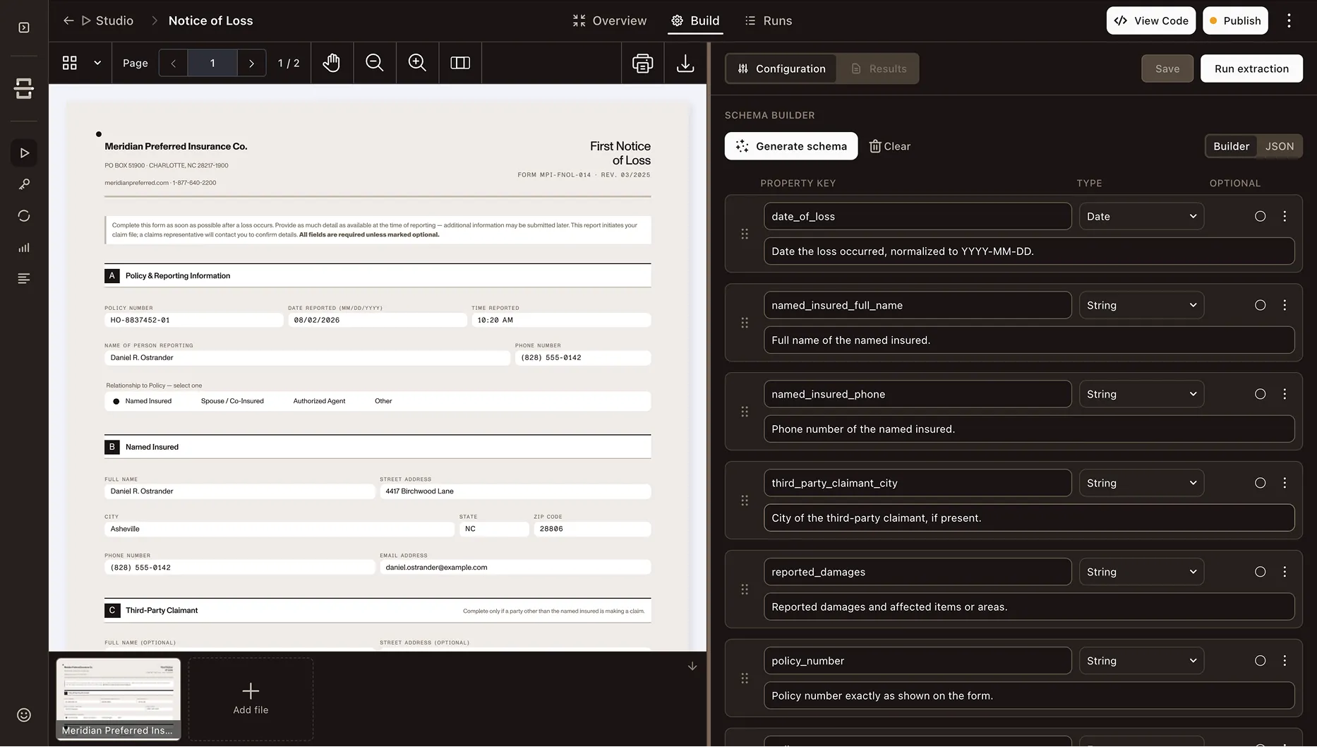Click Generate schema
Viewport: 1317px width, 747px height.
791,146
